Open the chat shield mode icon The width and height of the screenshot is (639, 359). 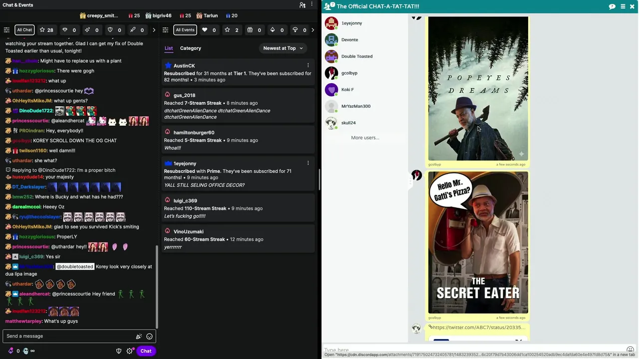tap(119, 351)
